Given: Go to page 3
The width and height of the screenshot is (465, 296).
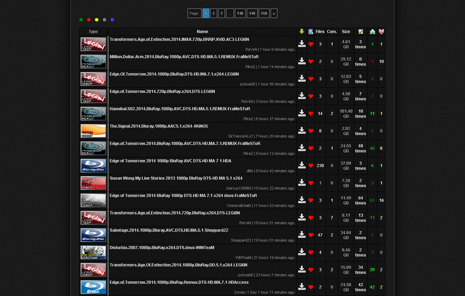Looking at the screenshot, I should (222, 13).
